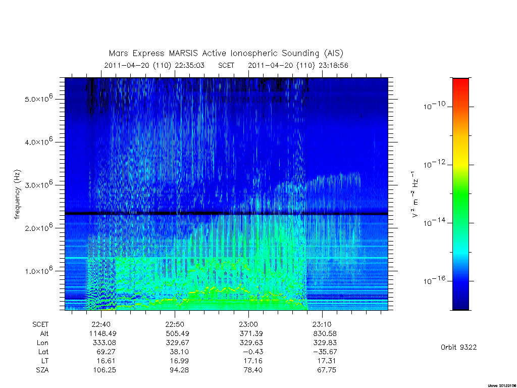Click the 'LT' row label
517x388 pixels.
(45, 361)
